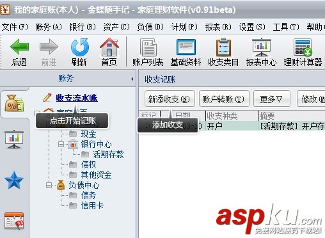Screen dimensions: 325x238
Task: Select 信用卡 in the account tree
Action: 92,205
